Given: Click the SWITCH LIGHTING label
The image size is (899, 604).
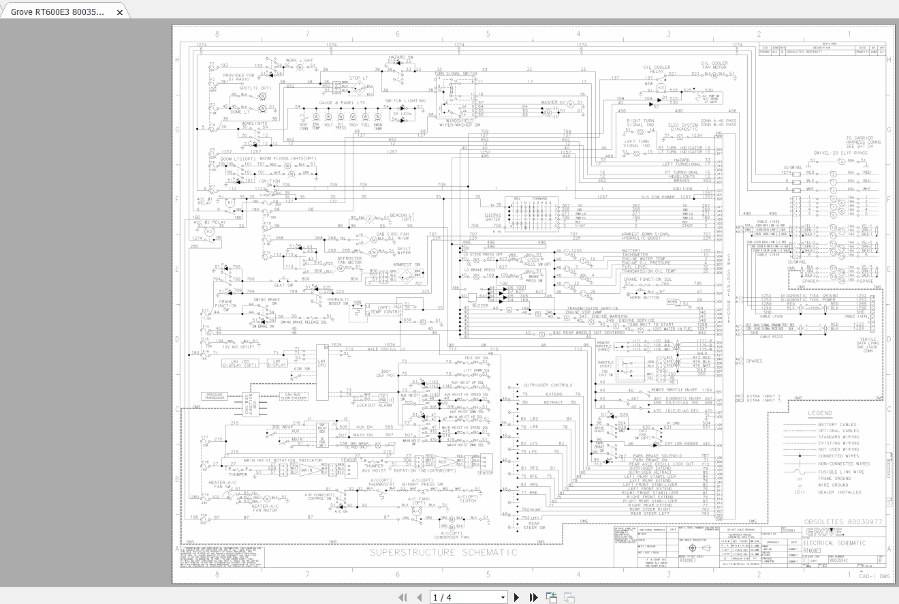Looking at the screenshot, I should coord(405,100).
